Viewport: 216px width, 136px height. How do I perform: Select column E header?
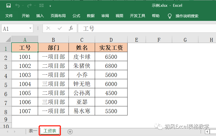tap(137, 39)
